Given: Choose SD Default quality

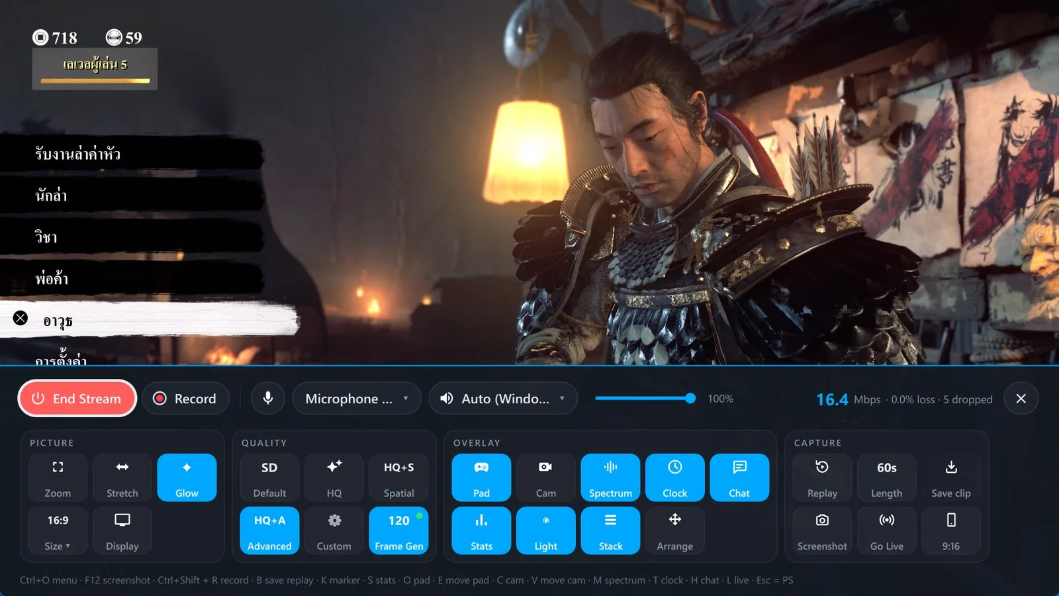Looking at the screenshot, I should click(269, 477).
